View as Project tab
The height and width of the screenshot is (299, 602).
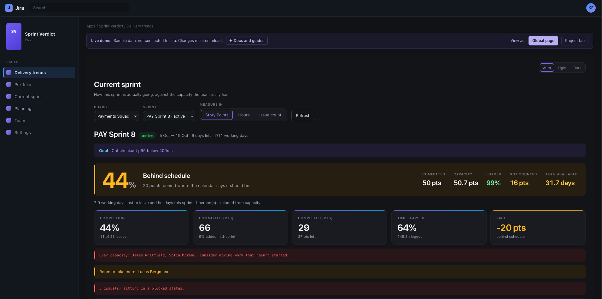coord(575,41)
